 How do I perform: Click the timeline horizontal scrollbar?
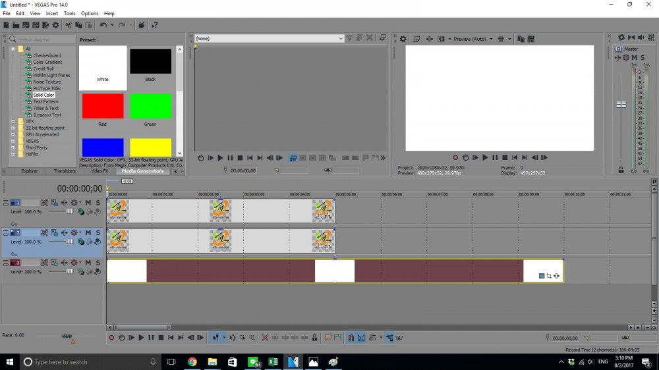pyautogui.click(x=142, y=328)
